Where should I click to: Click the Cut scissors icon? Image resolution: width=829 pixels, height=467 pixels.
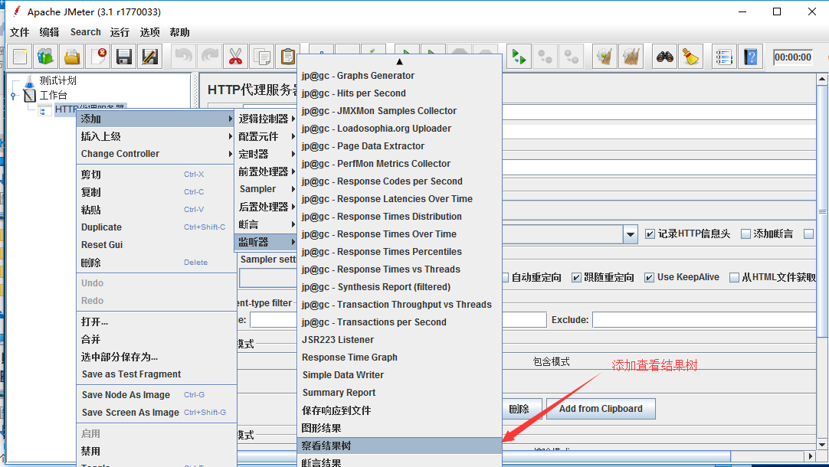[235, 57]
